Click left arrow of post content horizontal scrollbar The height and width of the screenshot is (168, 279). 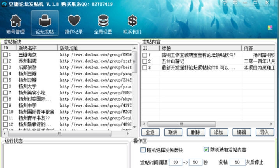[144, 124]
